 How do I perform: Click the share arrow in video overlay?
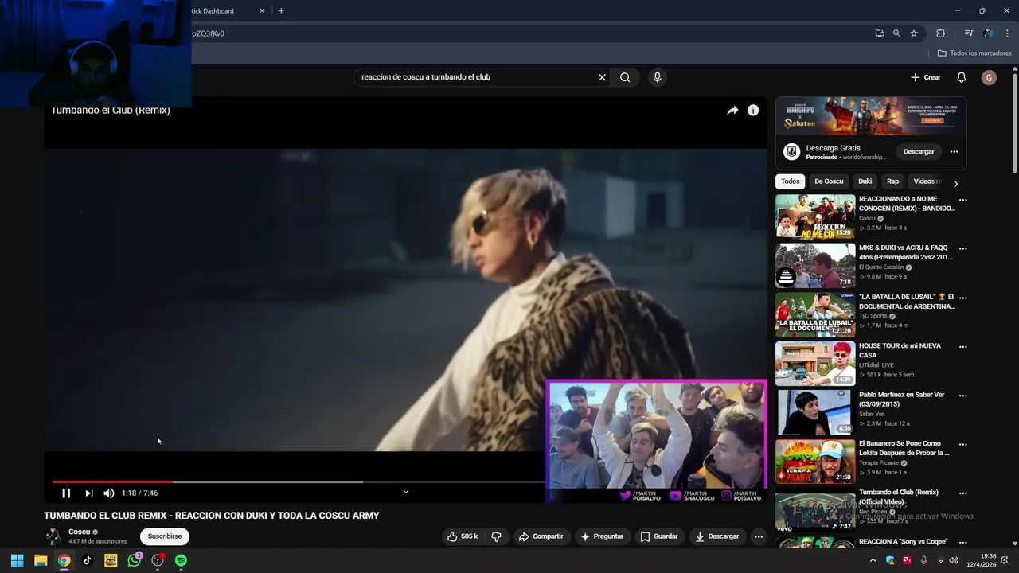click(732, 111)
